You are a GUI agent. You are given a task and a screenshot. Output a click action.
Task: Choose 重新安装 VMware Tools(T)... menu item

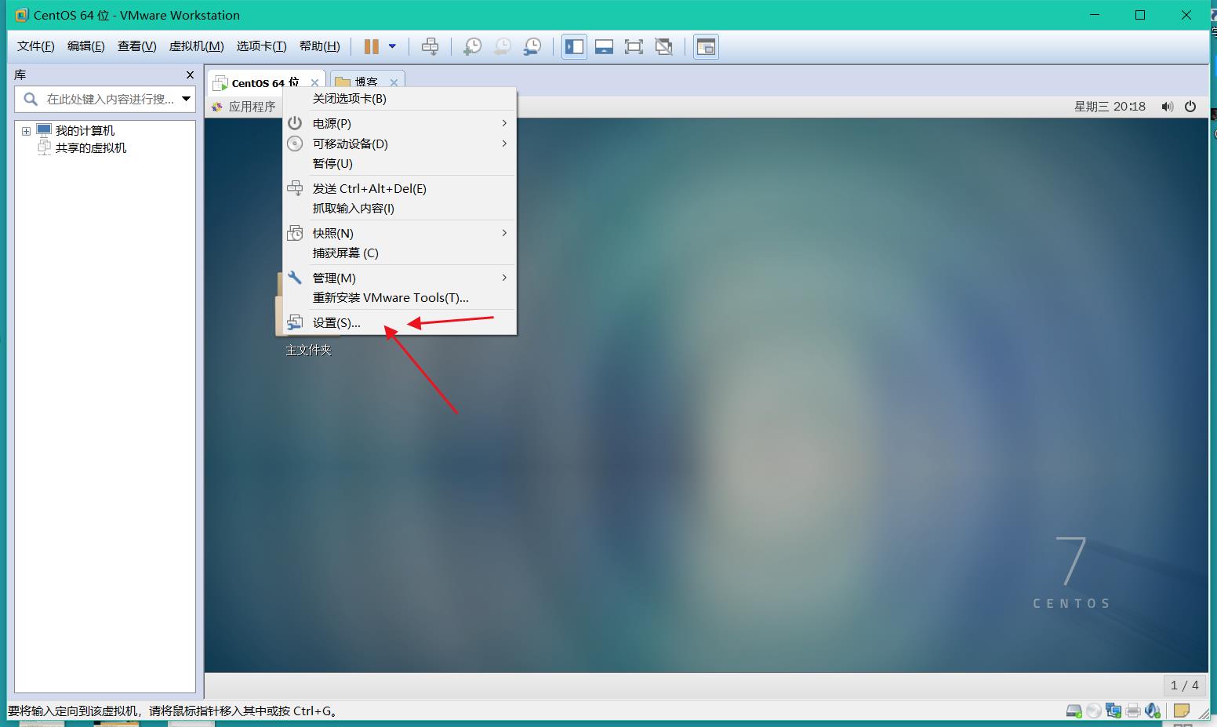click(400, 297)
